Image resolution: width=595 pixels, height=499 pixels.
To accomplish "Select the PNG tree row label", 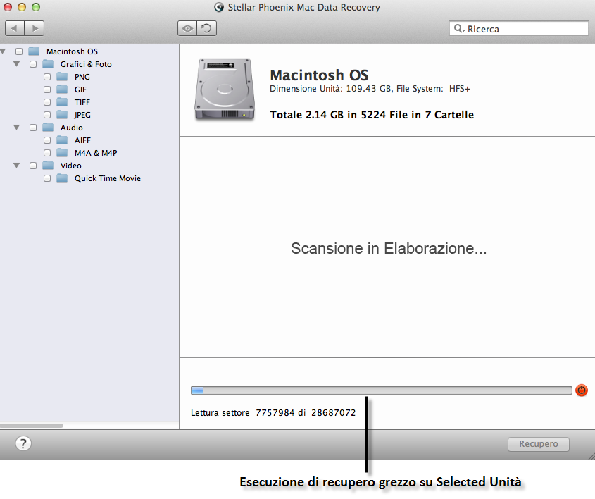I will click(x=82, y=77).
